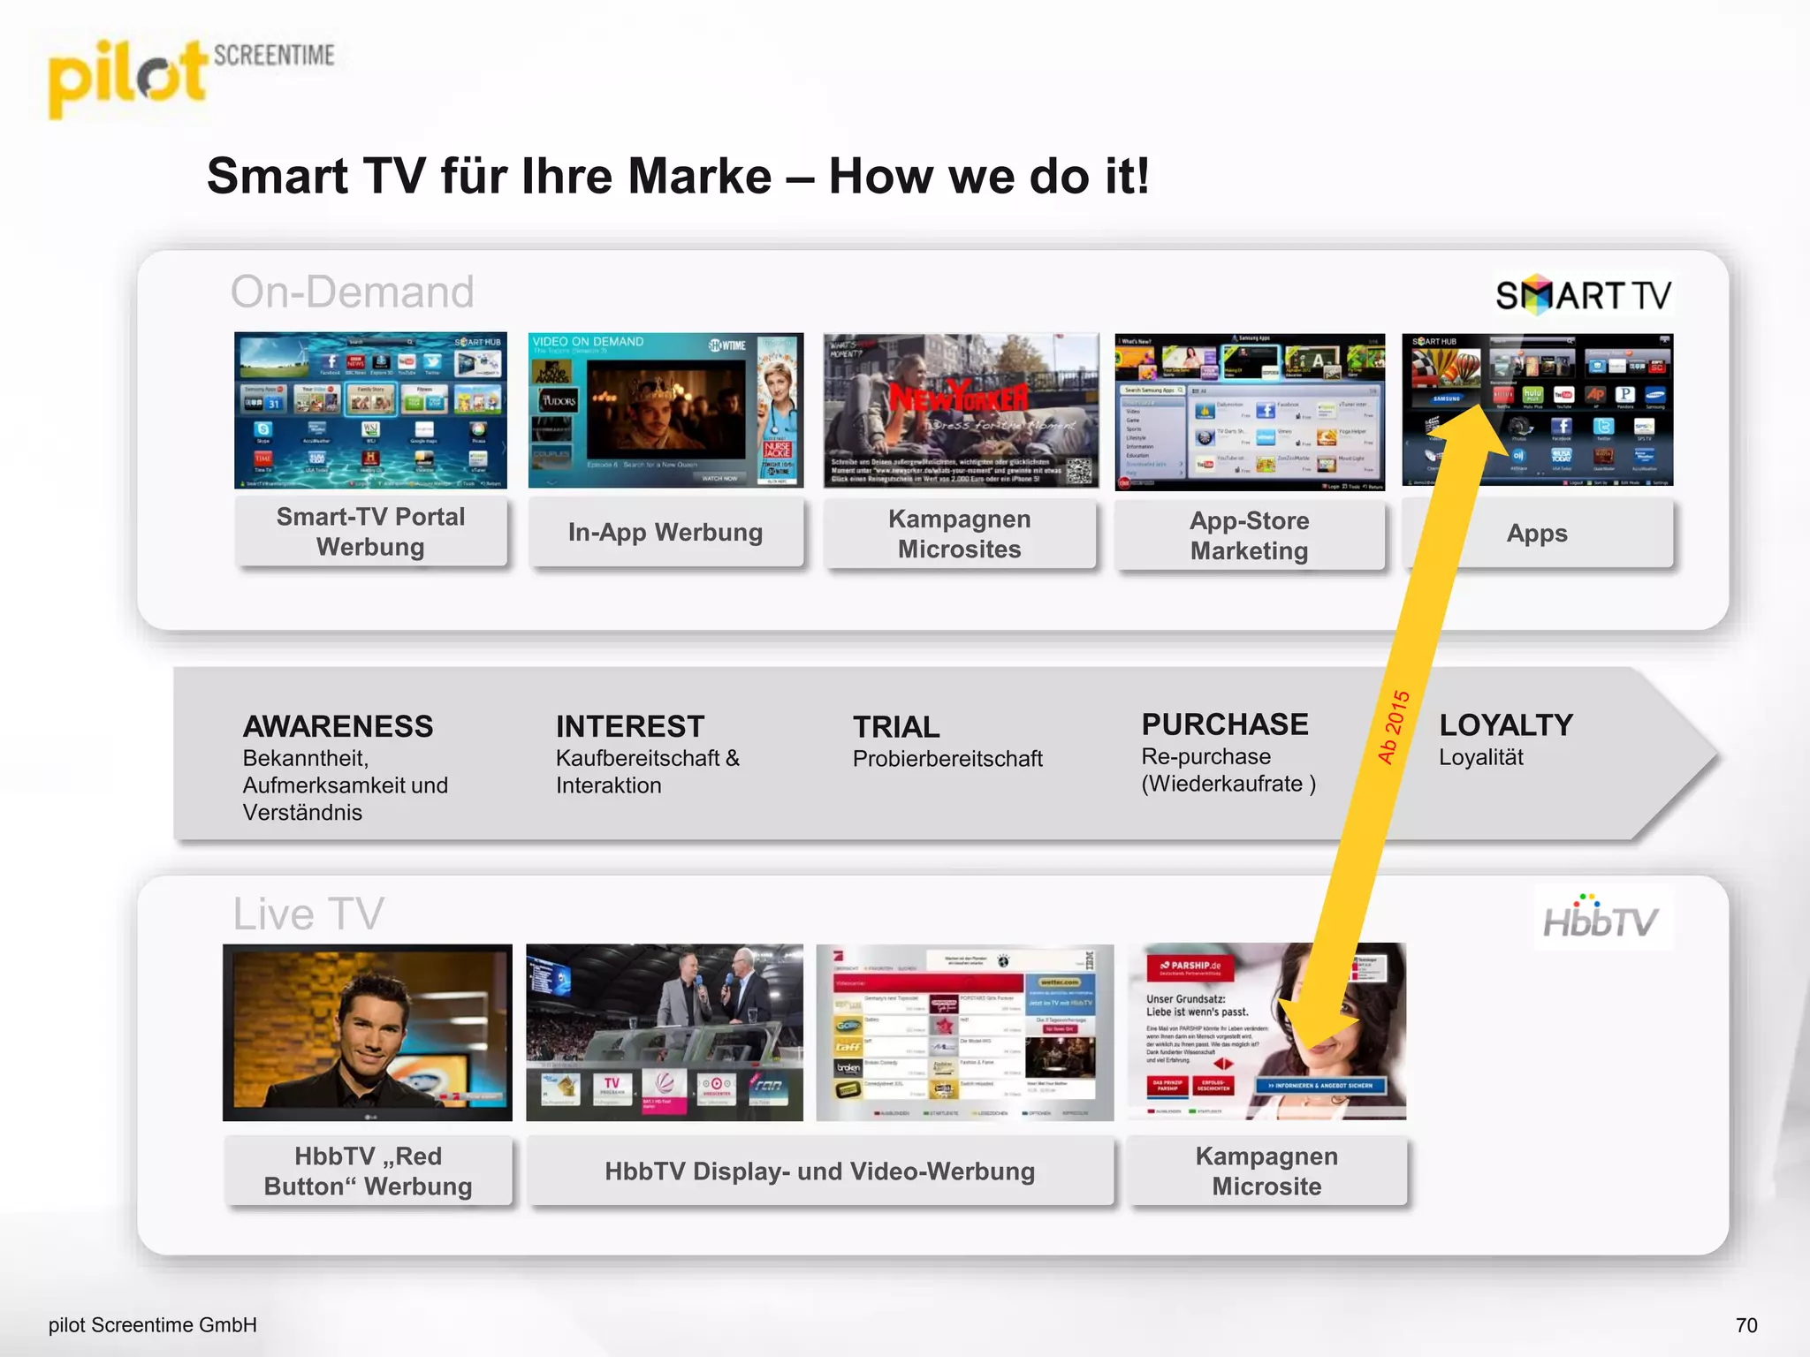Select the HbbTV Red Button Werbung box
This screenshot has height=1357, width=1810.
tap(368, 1171)
